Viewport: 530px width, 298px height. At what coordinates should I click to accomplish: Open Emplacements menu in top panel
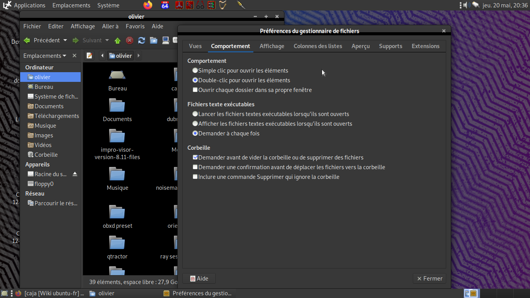(x=71, y=5)
